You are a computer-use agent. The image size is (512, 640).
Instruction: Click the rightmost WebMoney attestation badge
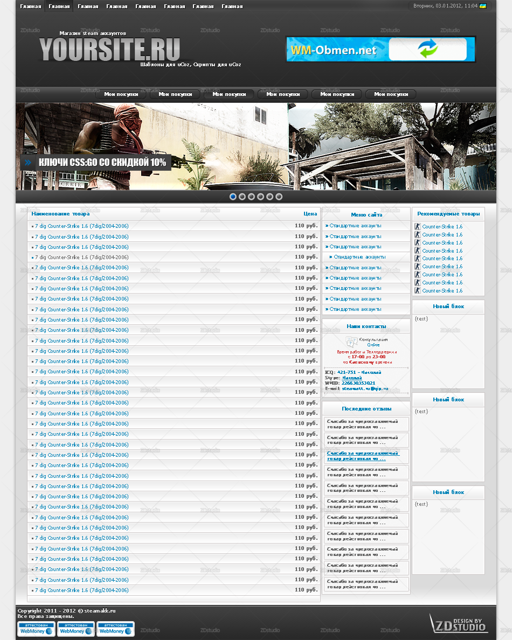click(115, 629)
